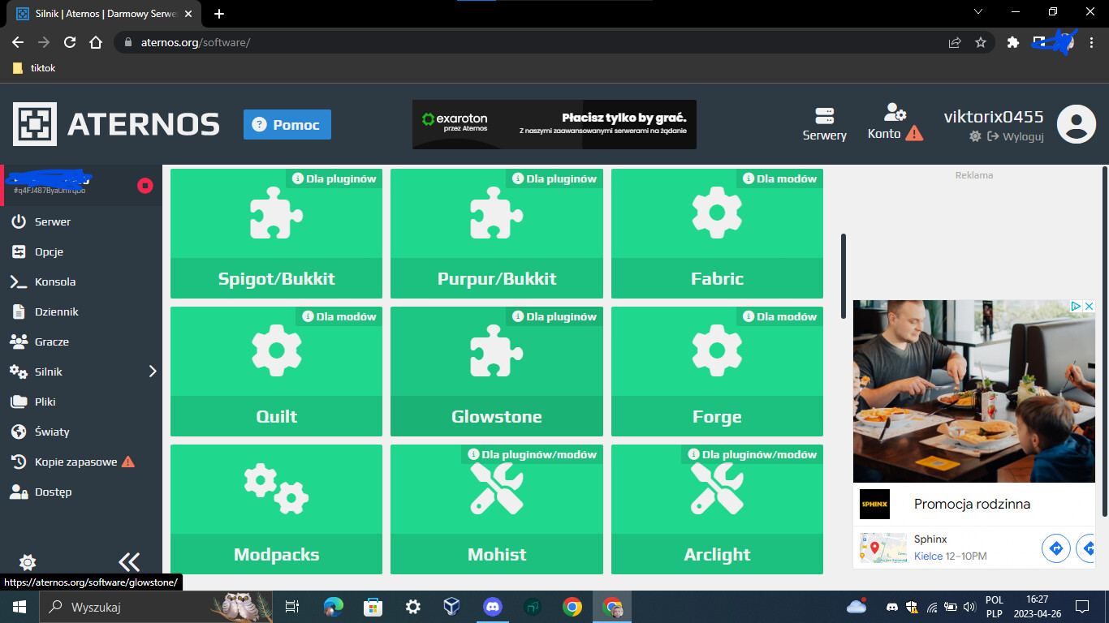This screenshot has width=1109, height=623.
Task: Go to browser home page
Action: 96,42
